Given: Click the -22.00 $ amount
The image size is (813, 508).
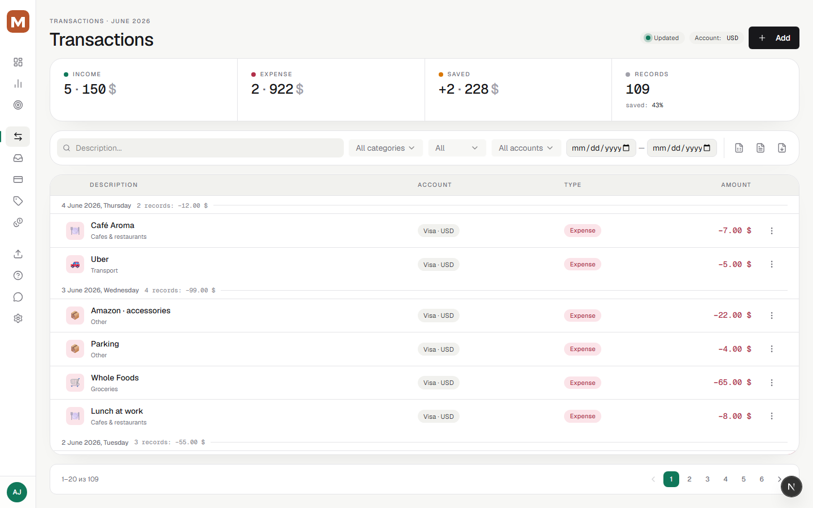Looking at the screenshot, I should coord(732,316).
